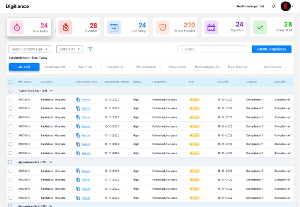Image resolution: width=300 pixels, height=207 pixels.
Task: Switch to the Remittance (0) tab
Action: (x=55, y=67)
